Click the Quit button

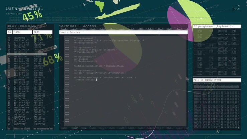pyautogui.click(x=236, y=9)
